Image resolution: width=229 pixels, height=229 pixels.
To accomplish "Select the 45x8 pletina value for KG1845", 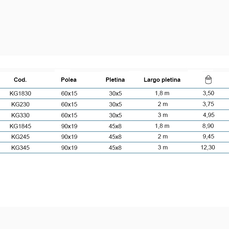I will click(x=115, y=126).
